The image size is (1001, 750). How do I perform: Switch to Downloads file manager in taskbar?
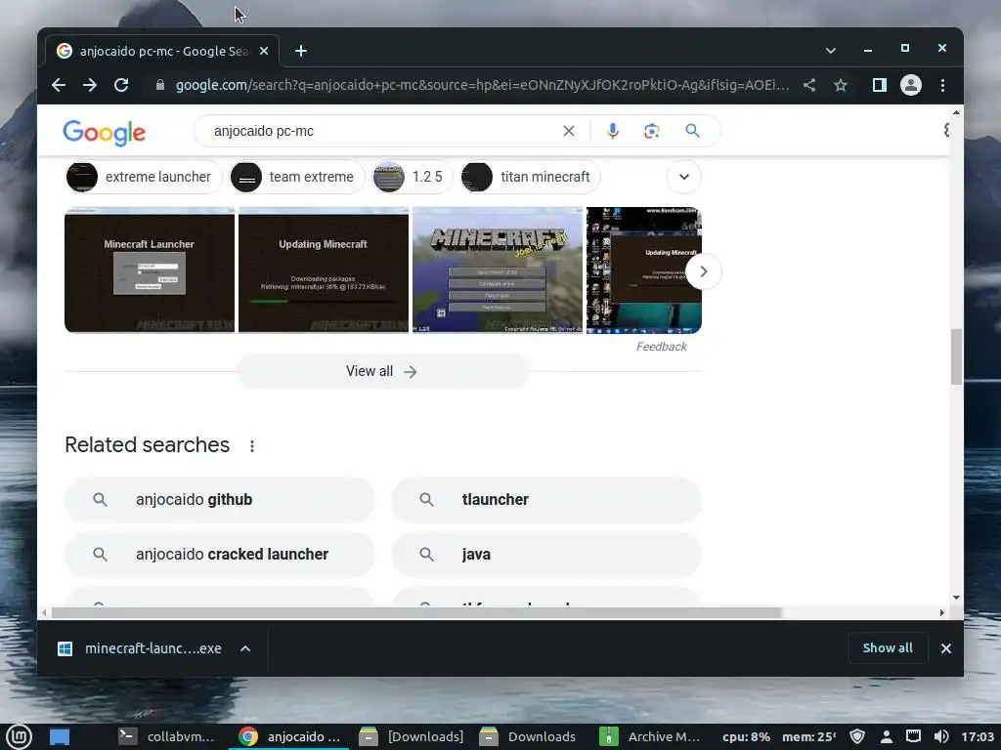528,737
